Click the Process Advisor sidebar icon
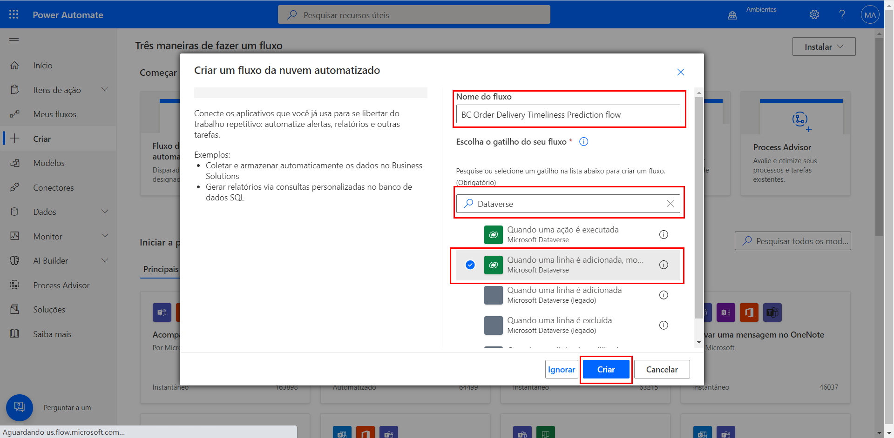 click(x=15, y=285)
